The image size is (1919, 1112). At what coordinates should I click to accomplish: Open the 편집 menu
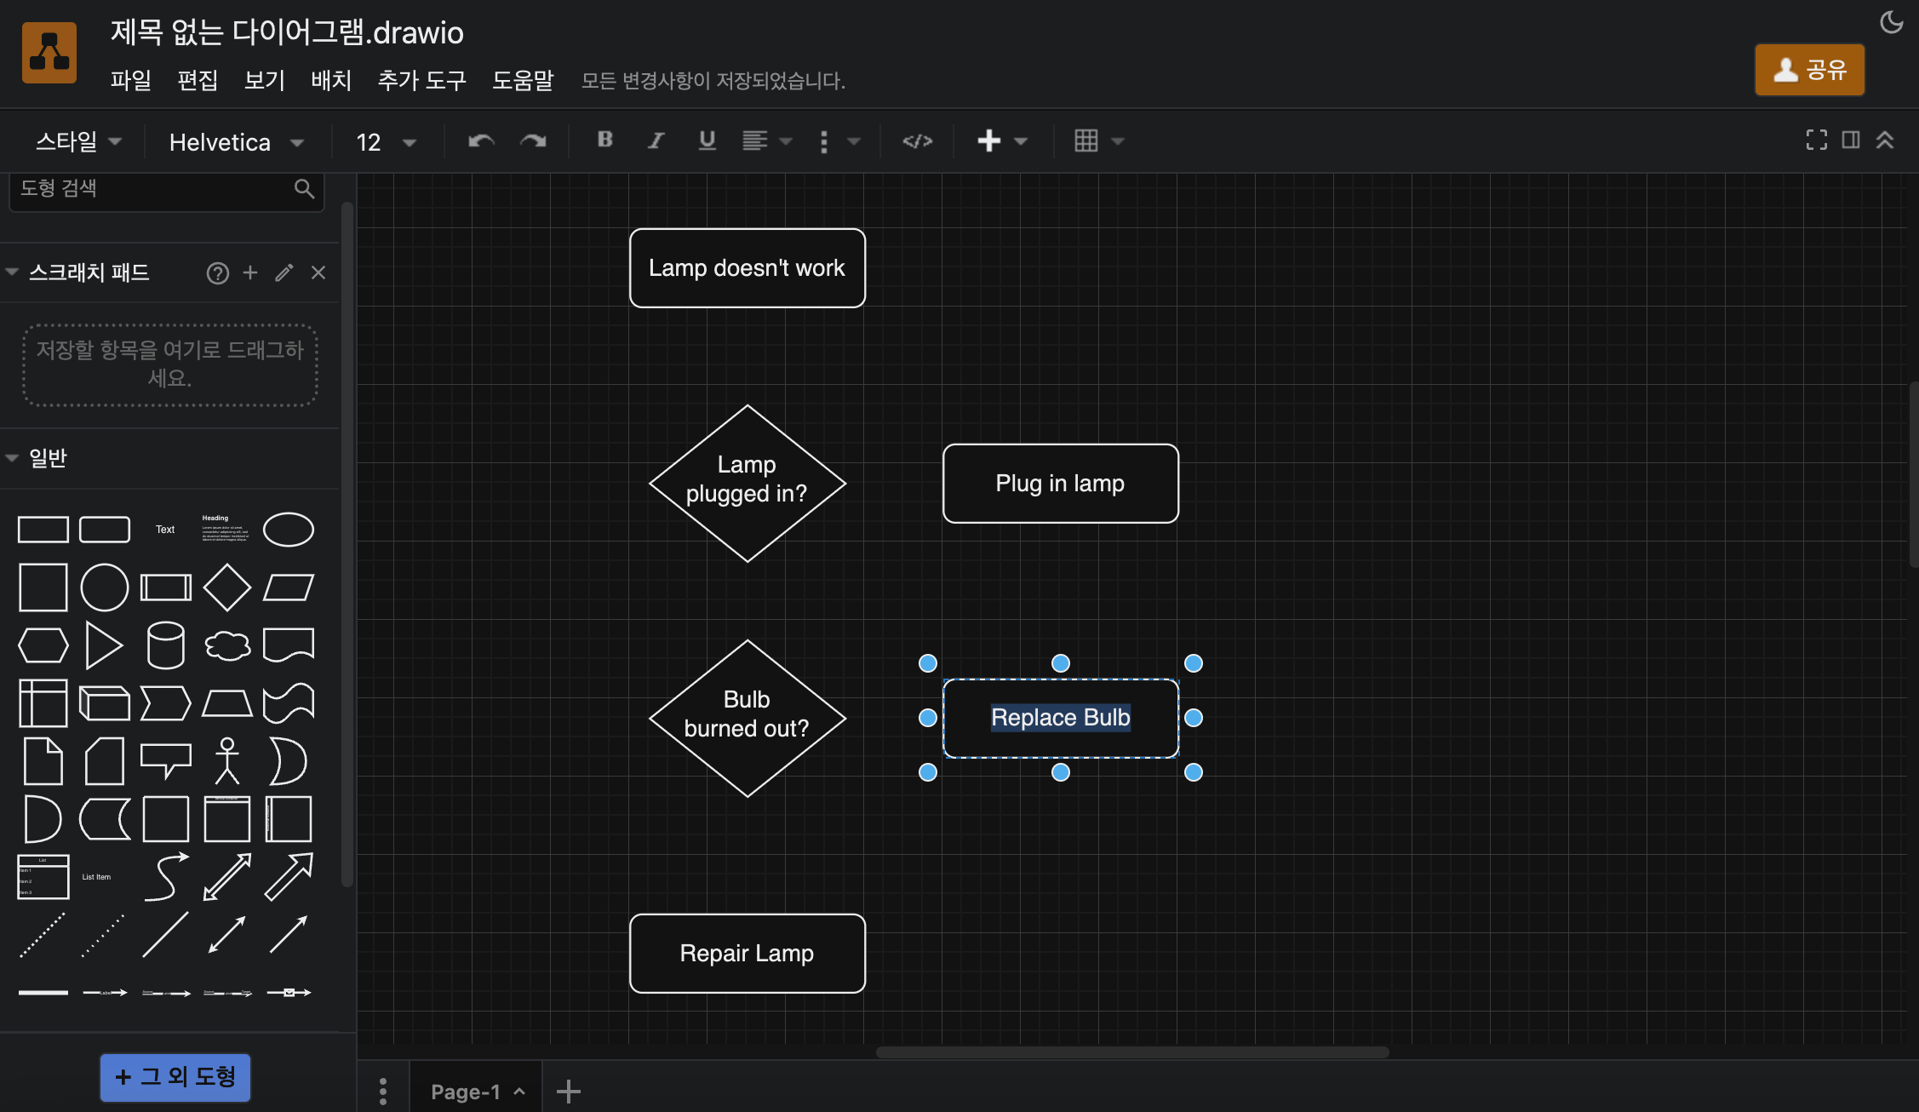198,81
